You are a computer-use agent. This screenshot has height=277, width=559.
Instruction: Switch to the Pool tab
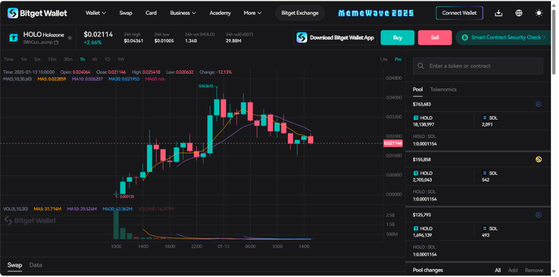pos(418,89)
